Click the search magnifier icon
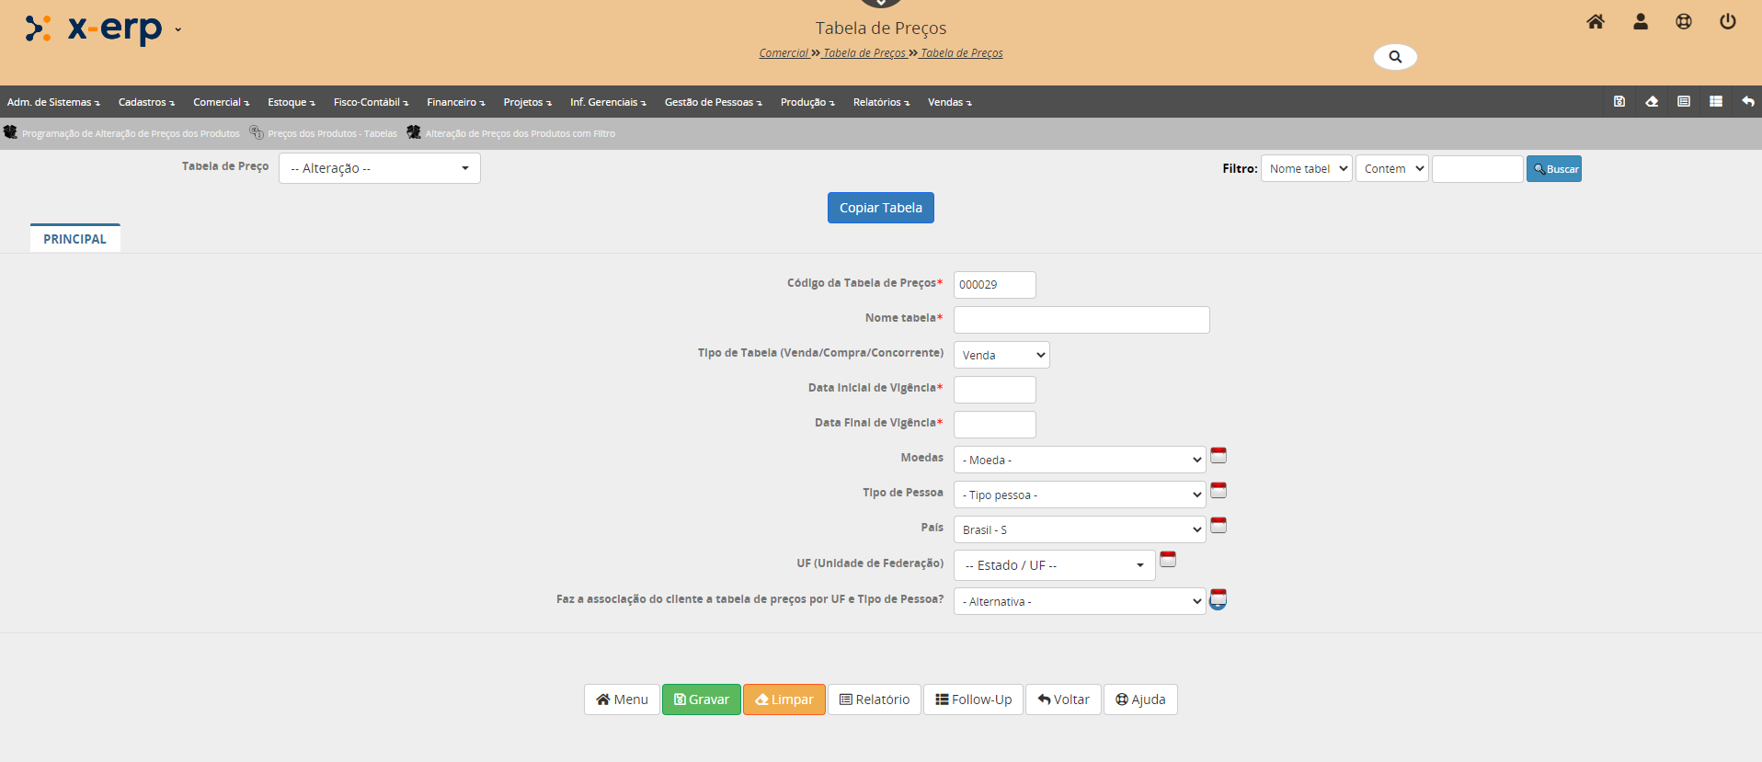1762x762 pixels. click(1395, 57)
